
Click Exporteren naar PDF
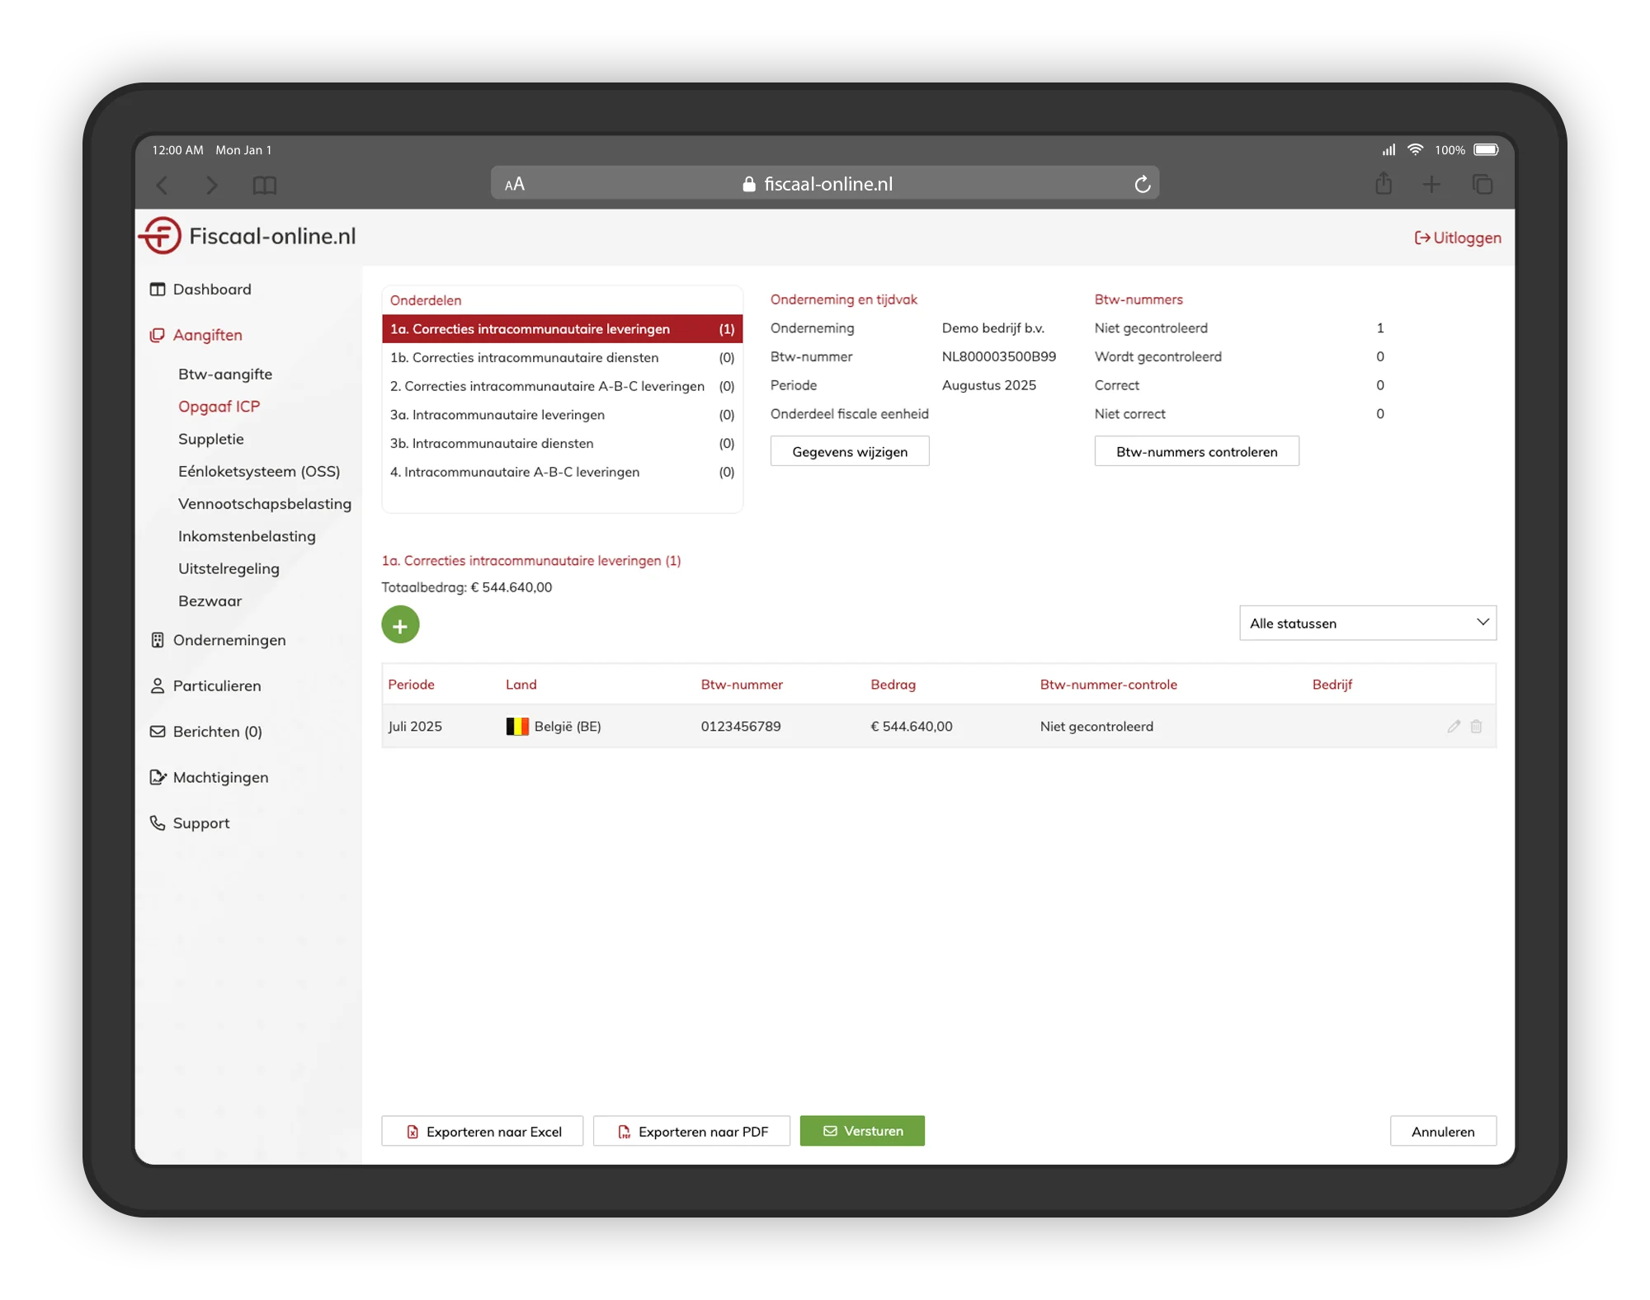[691, 1131]
